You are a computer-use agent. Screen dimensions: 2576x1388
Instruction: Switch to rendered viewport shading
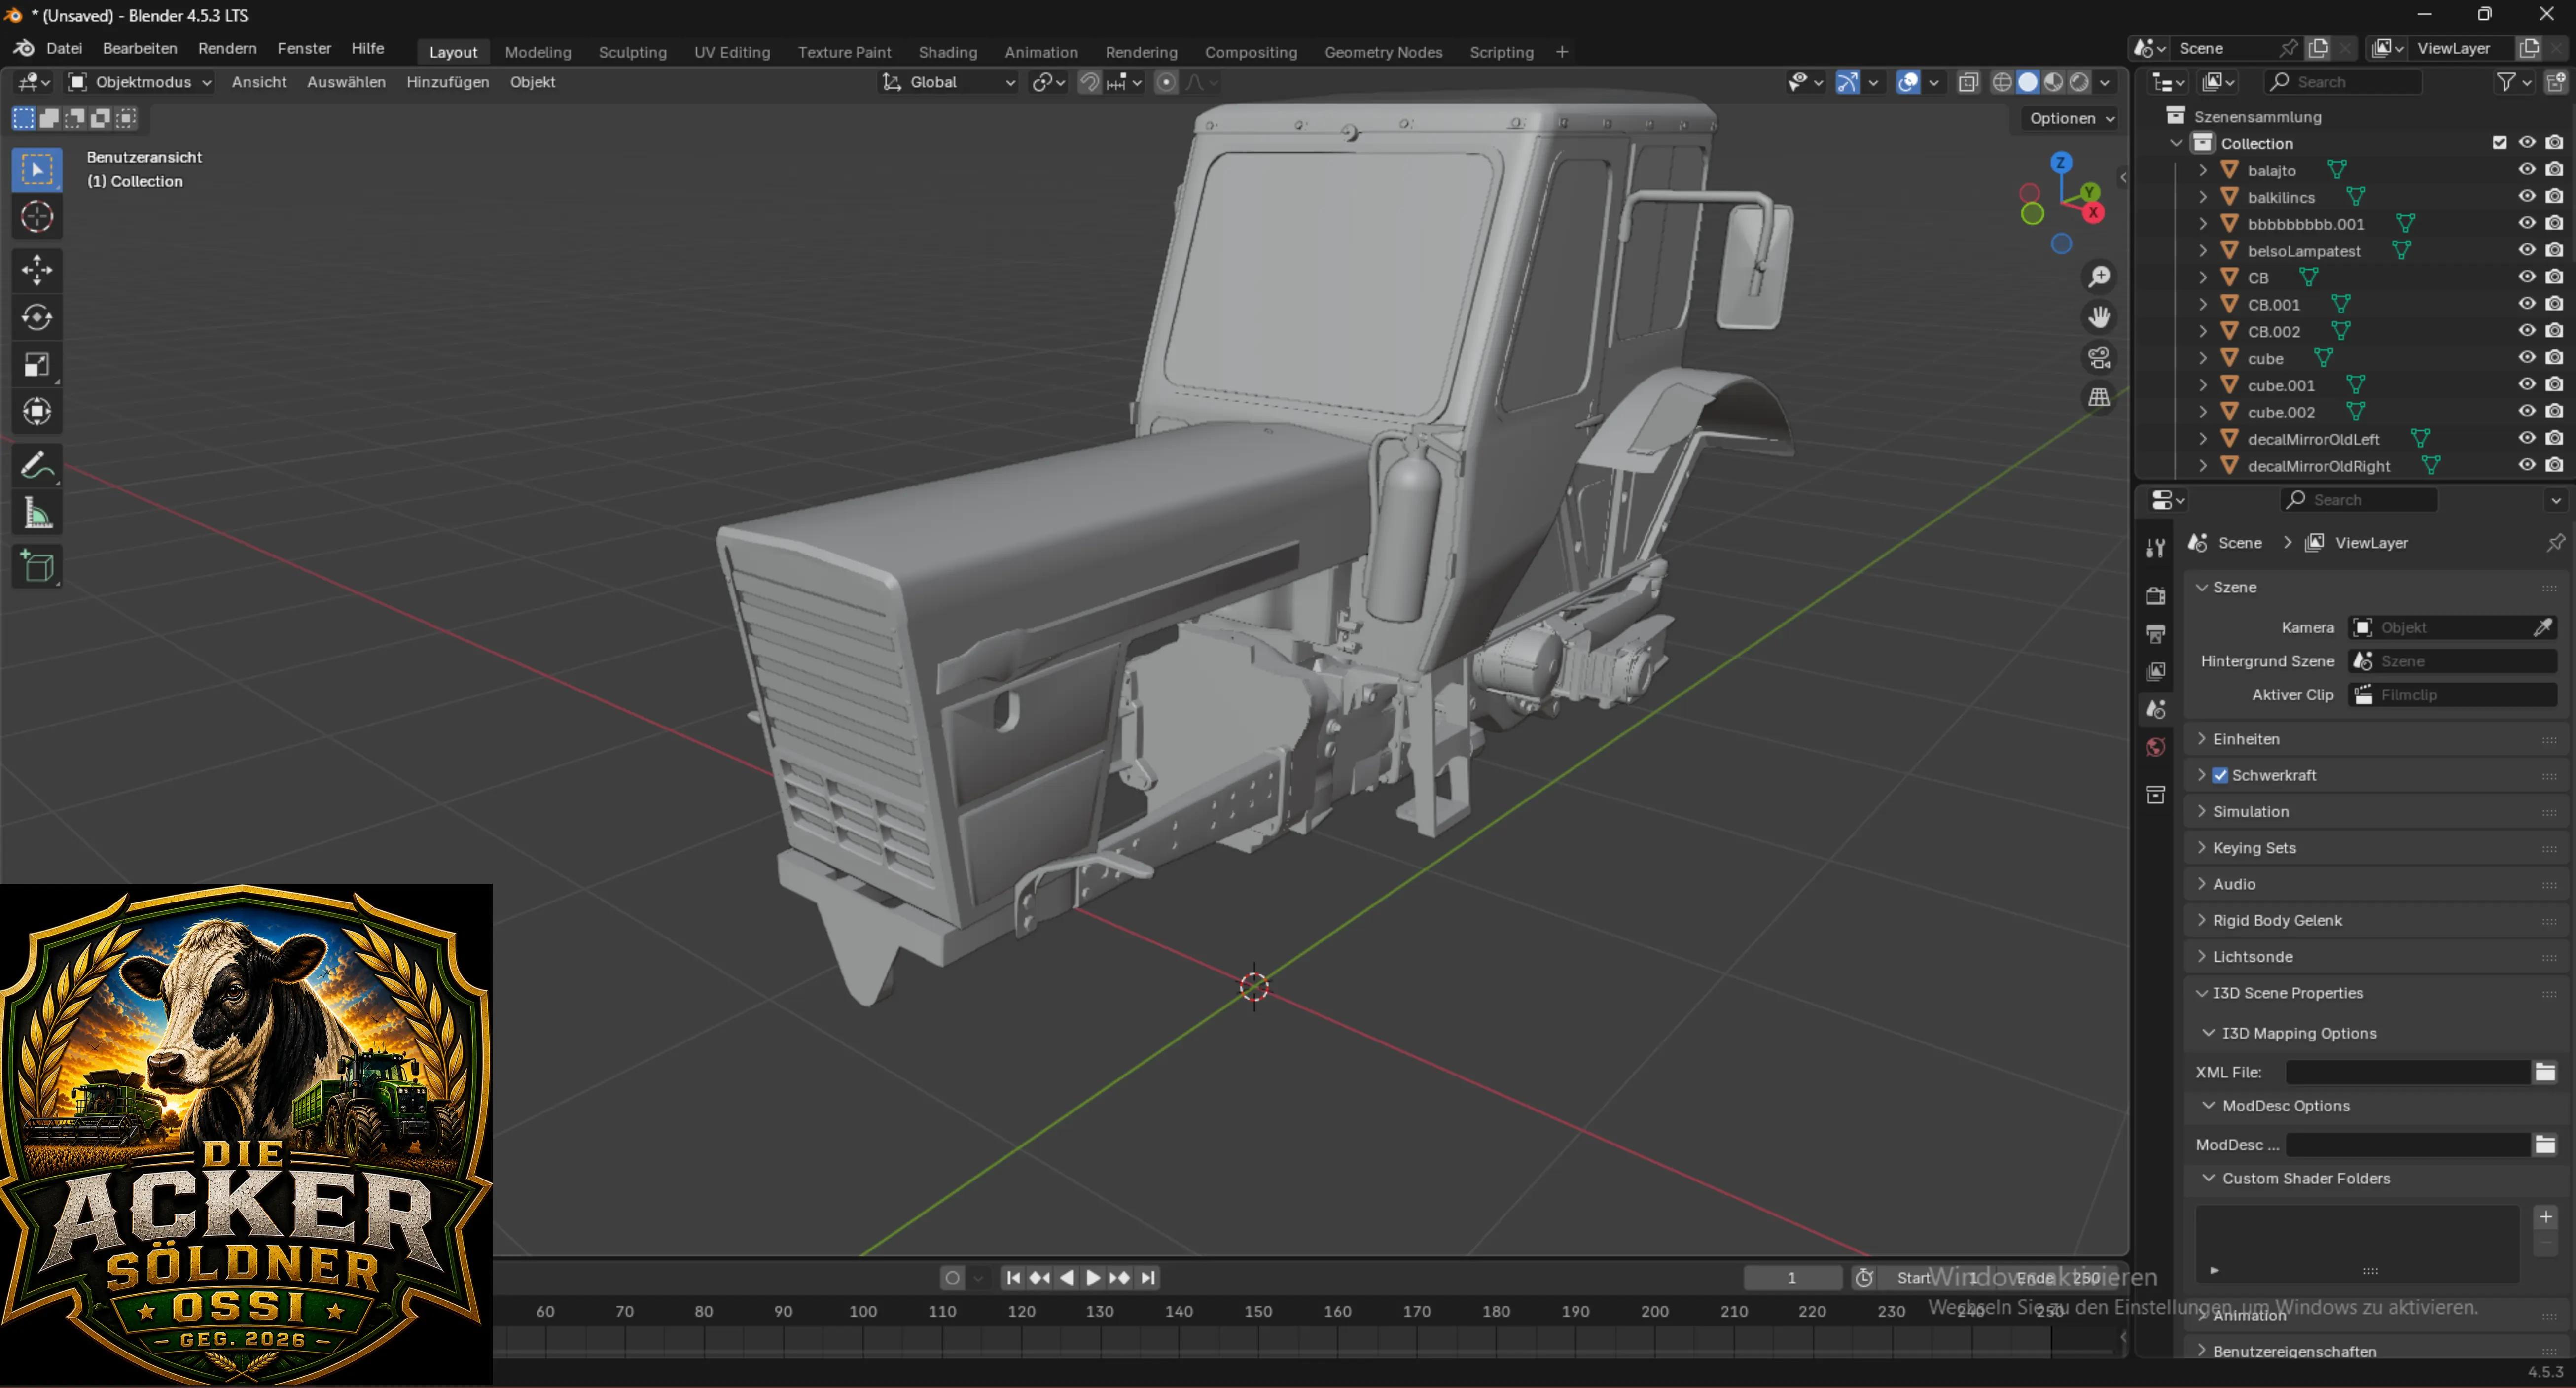[x=2080, y=82]
